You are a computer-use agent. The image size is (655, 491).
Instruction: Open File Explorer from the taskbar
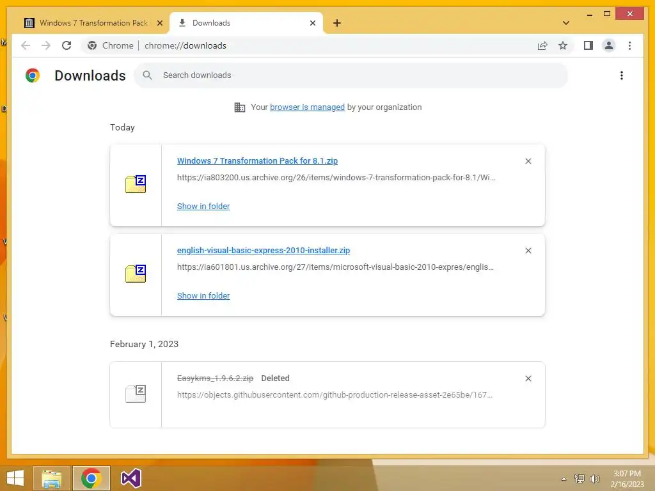pyautogui.click(x=51, y=478)
